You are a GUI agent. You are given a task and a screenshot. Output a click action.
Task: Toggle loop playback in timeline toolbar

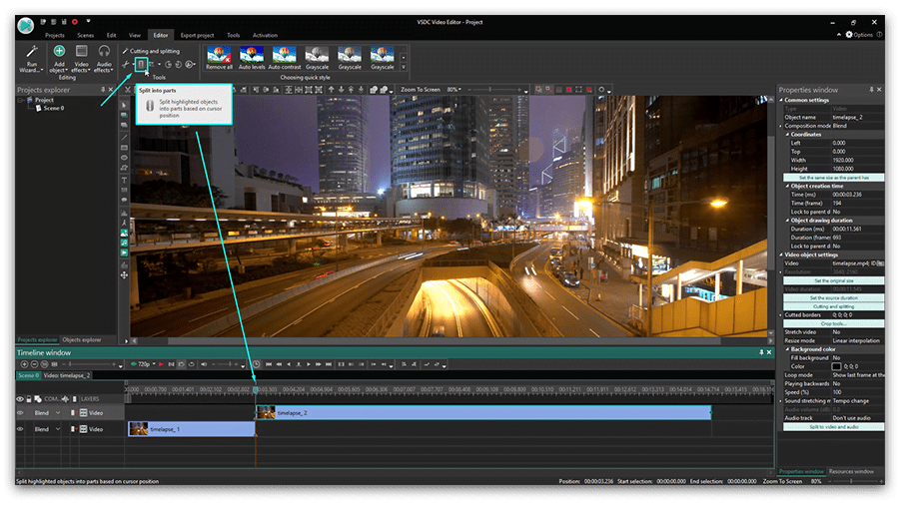[x=191, y=364]
